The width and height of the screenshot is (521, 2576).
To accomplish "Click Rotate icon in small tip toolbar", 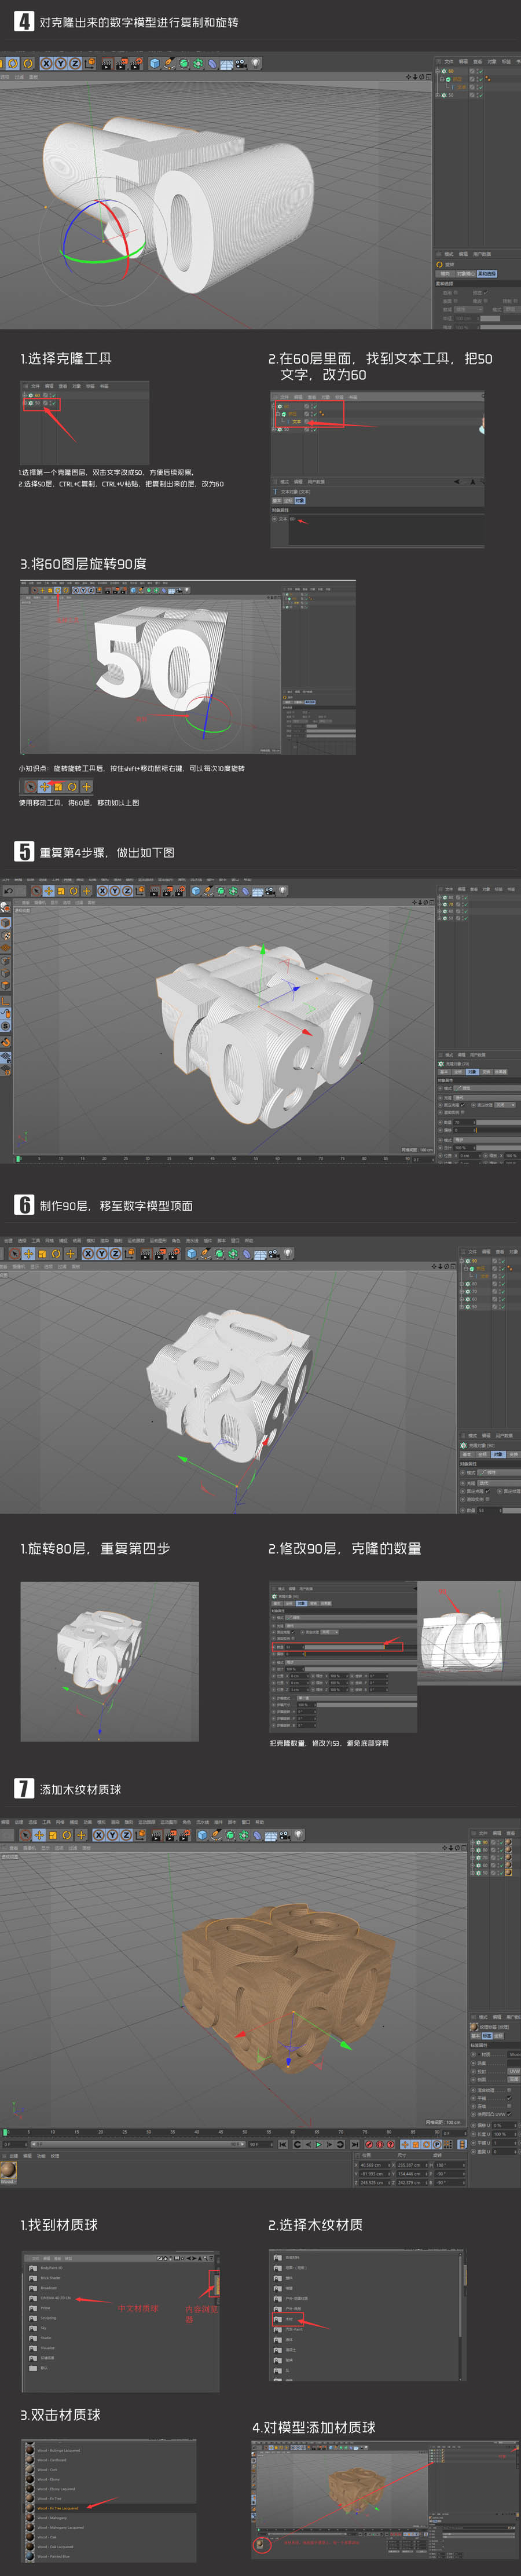I will coord(72,787).
